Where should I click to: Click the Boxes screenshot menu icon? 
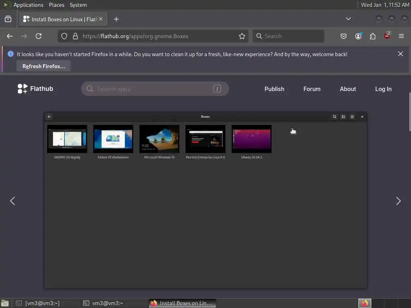pos(352,117)
